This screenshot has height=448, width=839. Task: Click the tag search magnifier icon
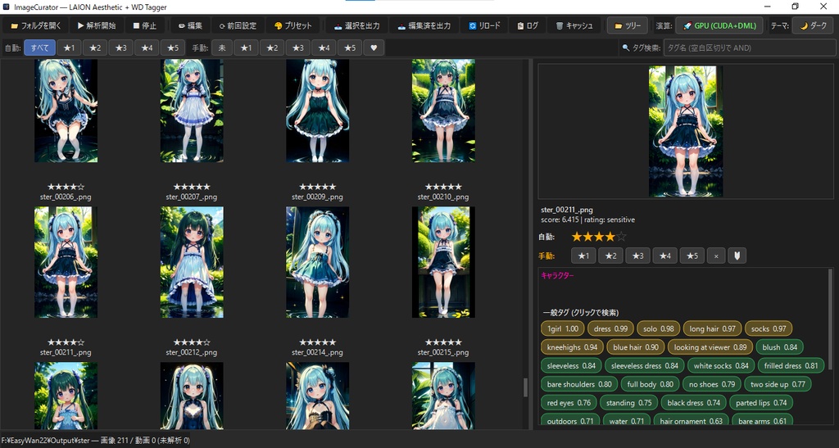coord(625,48)
